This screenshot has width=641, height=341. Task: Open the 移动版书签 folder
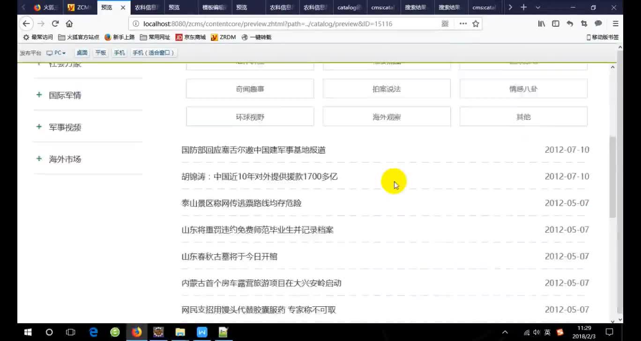click(603, 37)
